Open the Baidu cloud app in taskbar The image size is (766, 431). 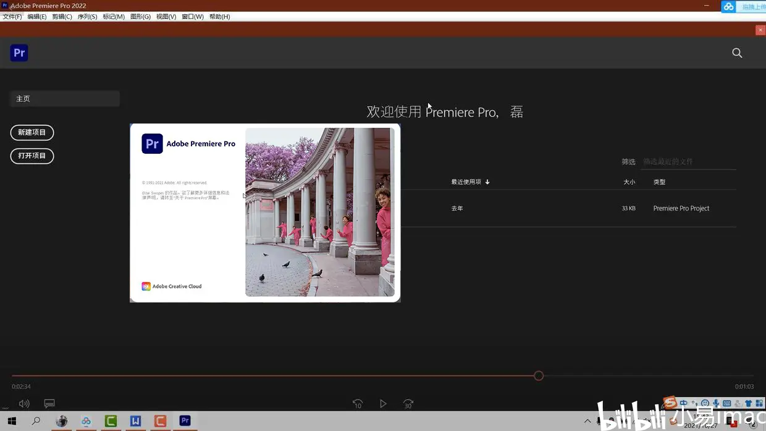click(x=86, y=421)
